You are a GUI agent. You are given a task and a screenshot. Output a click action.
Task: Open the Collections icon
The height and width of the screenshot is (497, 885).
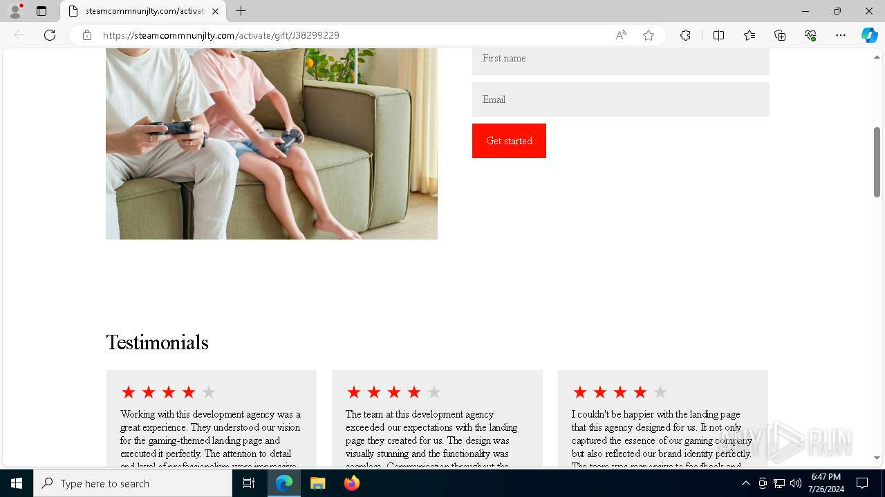[780, 35]
